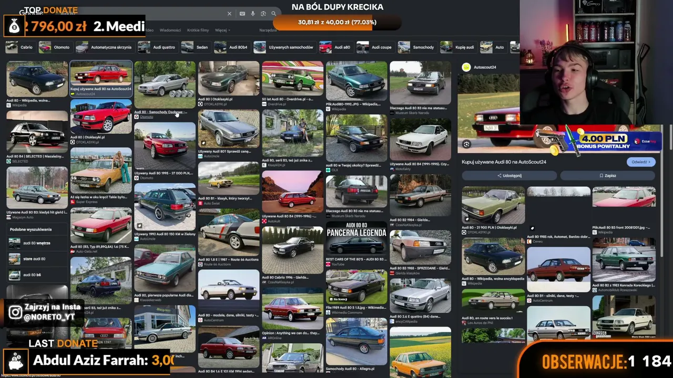Viewport: 673px width, 378px height.
Task: Click the Overdrive.pl favicon
Action: [264, 104]
